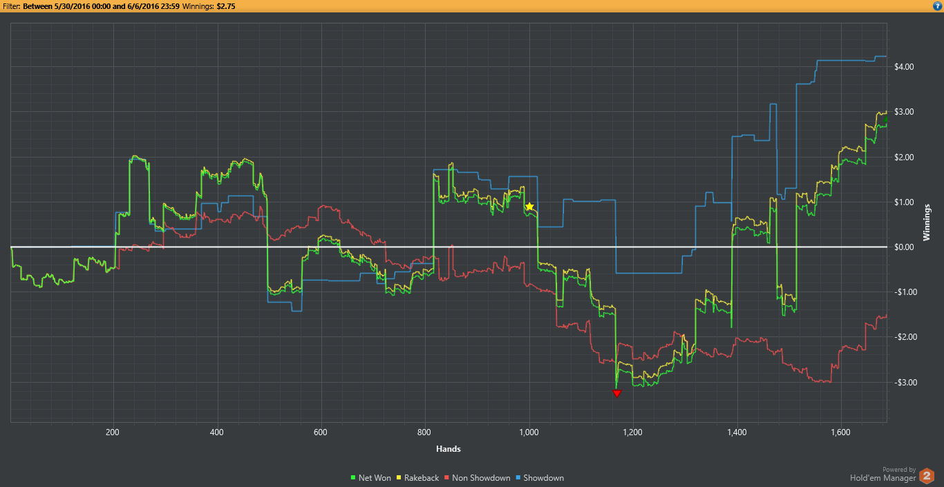
Task: Click the Hold'em Manager 2 logo icon
Action: point(927,476)
